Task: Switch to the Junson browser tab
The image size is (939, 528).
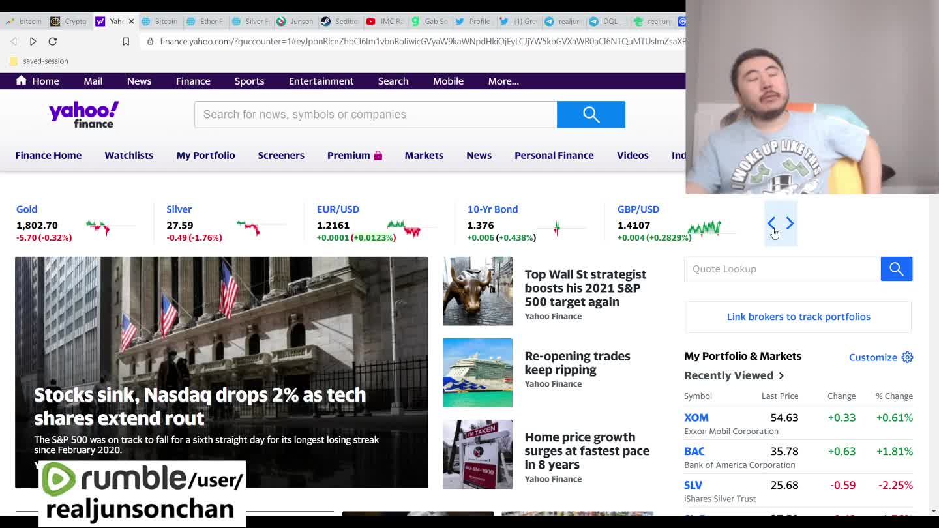Action: (295, 22)
